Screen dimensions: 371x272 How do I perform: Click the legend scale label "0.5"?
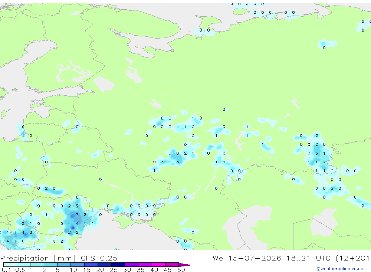tap(20, 270)
